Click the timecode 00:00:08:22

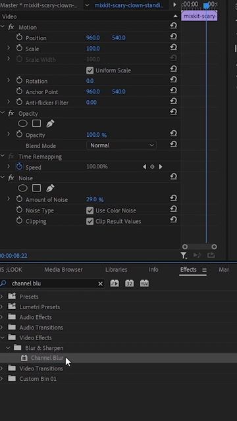click(x=14, y=256)
